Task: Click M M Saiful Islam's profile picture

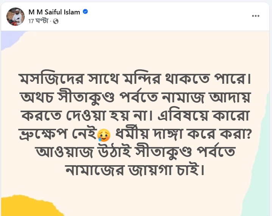Action: pos(16,17)
